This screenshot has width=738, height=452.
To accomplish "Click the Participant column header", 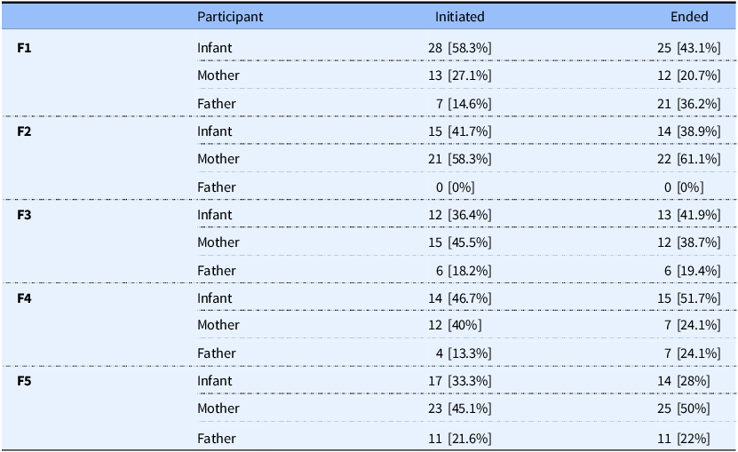I will click(x=230, y=17).
